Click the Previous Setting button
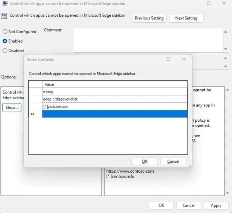Screen dimensions: 232x214 [x=149, y=18]
